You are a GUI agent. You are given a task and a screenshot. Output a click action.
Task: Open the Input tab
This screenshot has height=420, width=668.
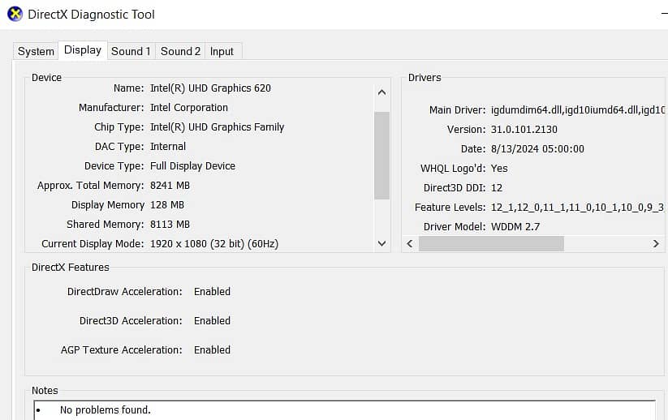click(222, 51)
